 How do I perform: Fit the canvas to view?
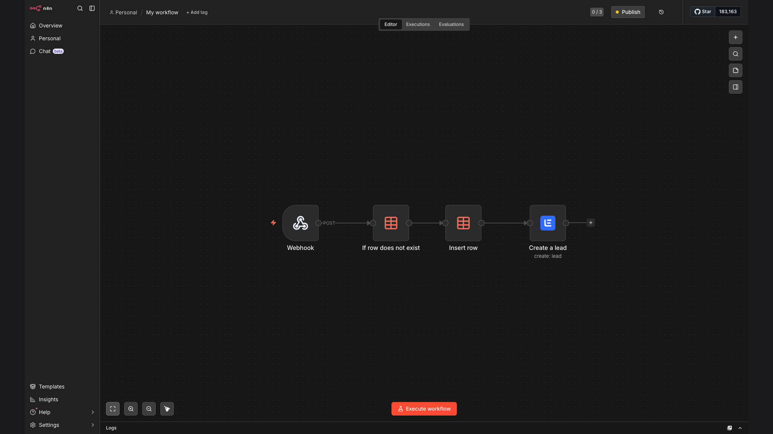pos(113,409)
